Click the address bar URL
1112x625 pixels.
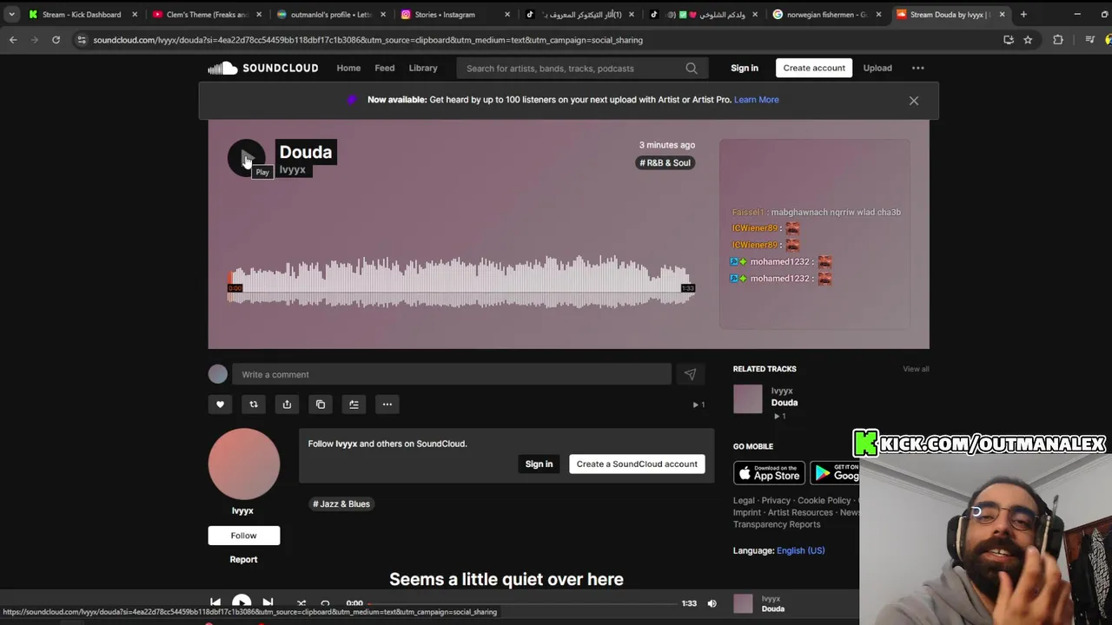[x=368, y=40]
